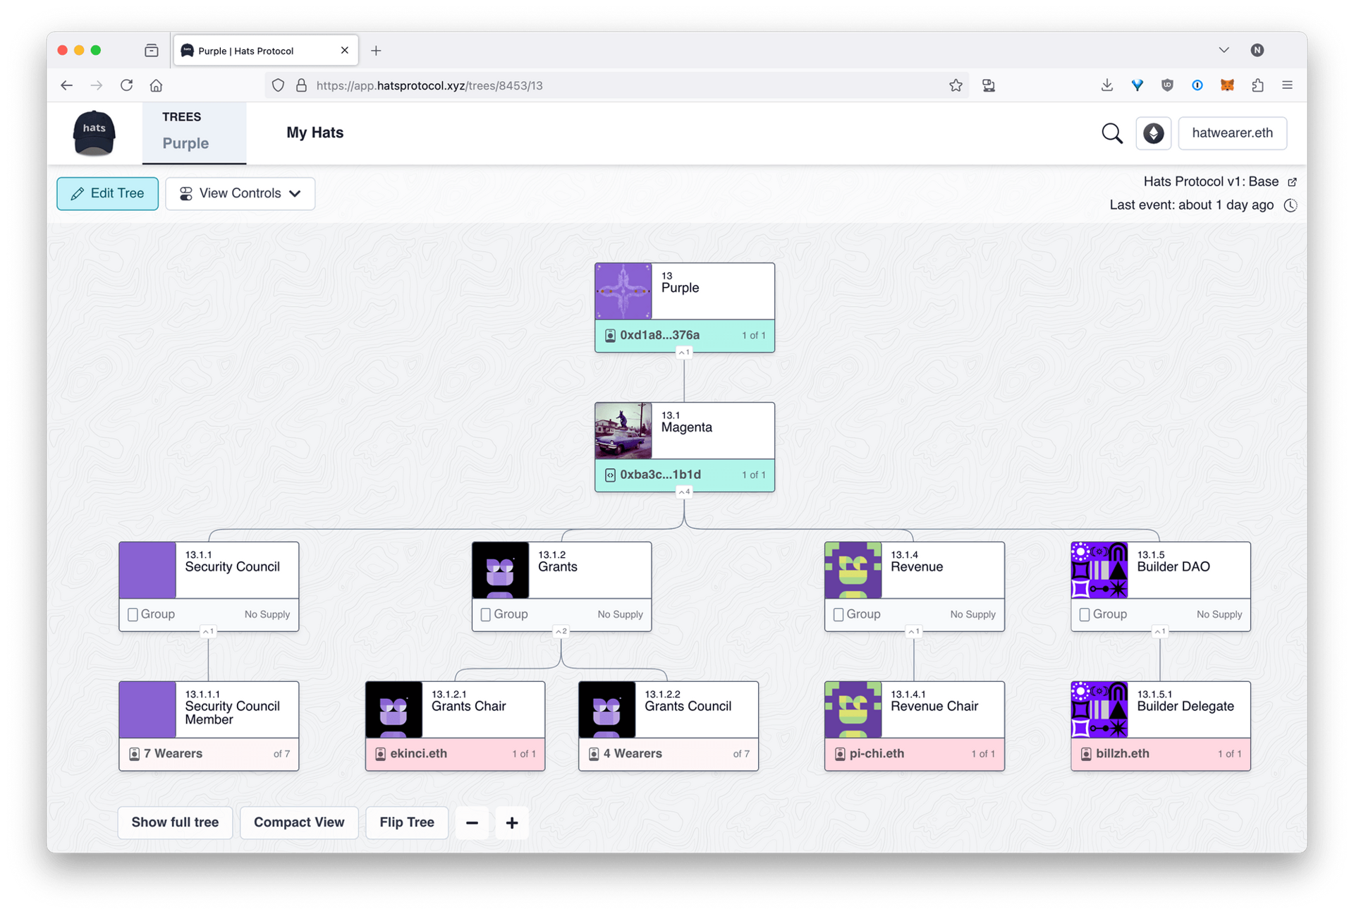Switch to the My Hats tab
1354x914 pixels.
coord(315,133)
